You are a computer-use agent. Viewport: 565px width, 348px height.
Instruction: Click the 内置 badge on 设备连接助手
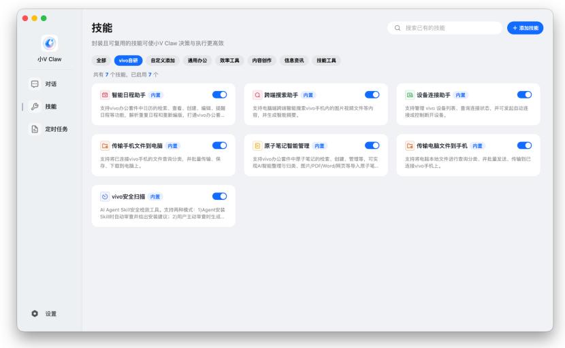tap(460, 95)
